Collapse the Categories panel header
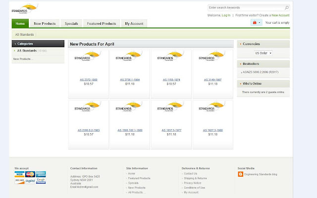Screen dimensions: 317x198 click(x=38, y=44)
